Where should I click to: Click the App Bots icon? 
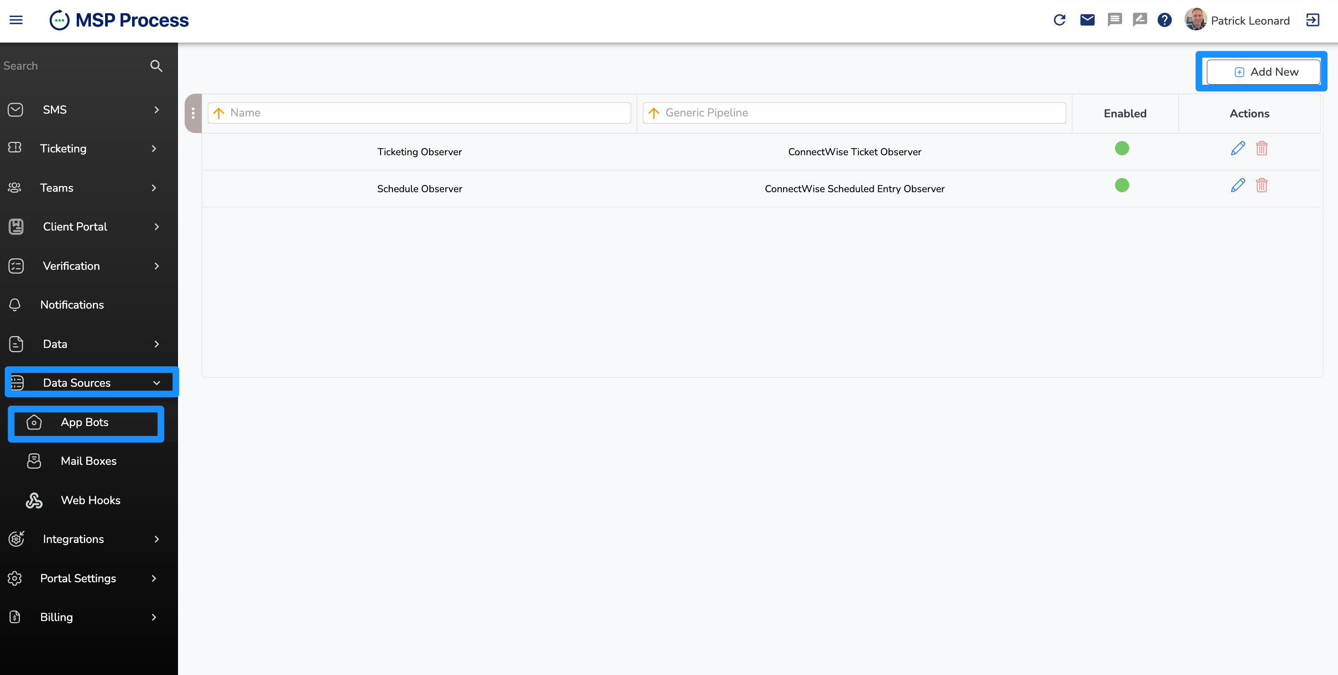[34, 422]
